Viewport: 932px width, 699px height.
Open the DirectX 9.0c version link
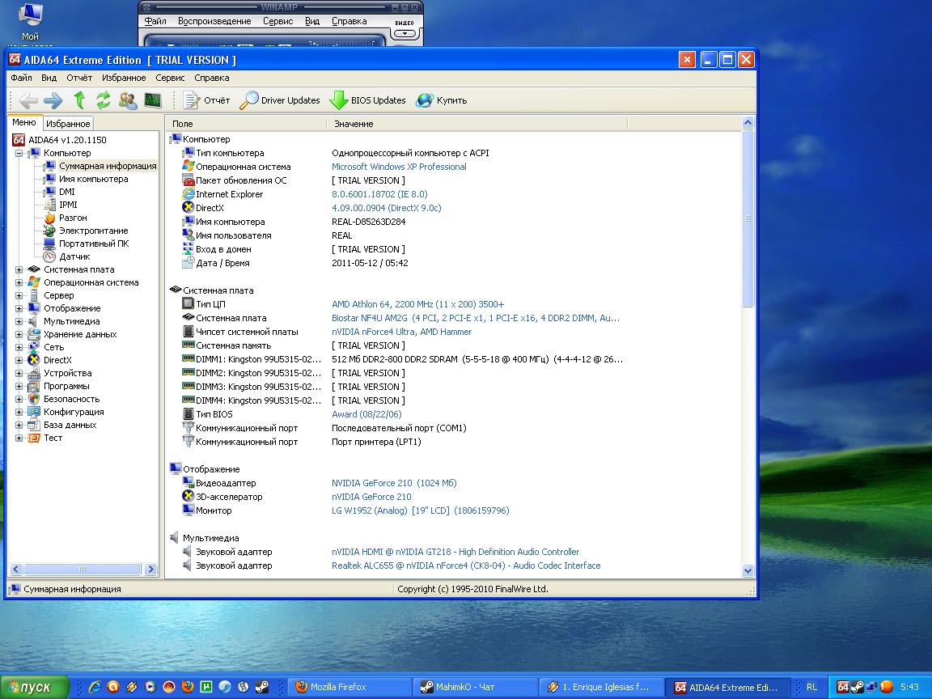[x=387, y=208]
